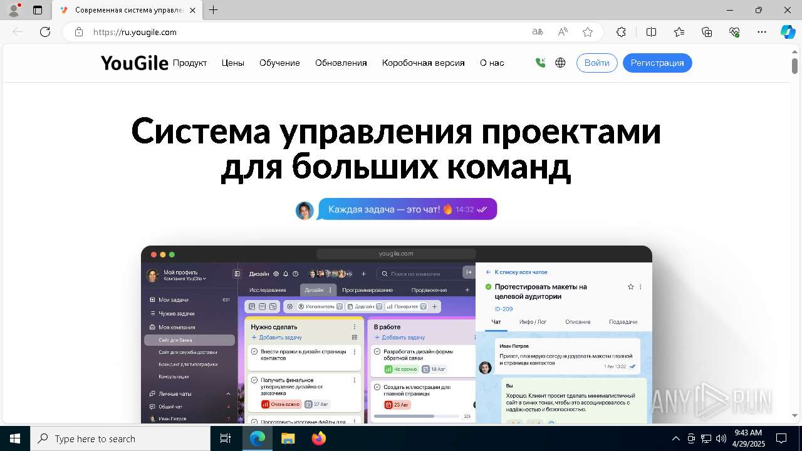Image resolution: width=802 pixels, height=451 pixels.
Task: Add page to favorites star
Action: click(x=588, y=32)
